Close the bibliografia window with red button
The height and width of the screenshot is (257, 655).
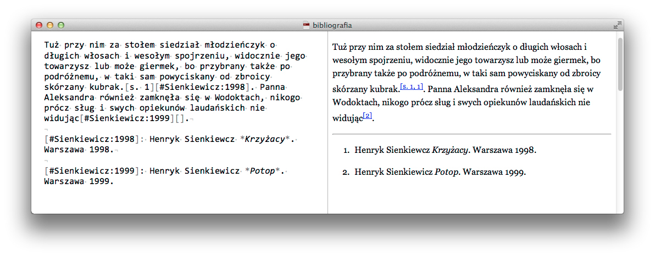39,25
